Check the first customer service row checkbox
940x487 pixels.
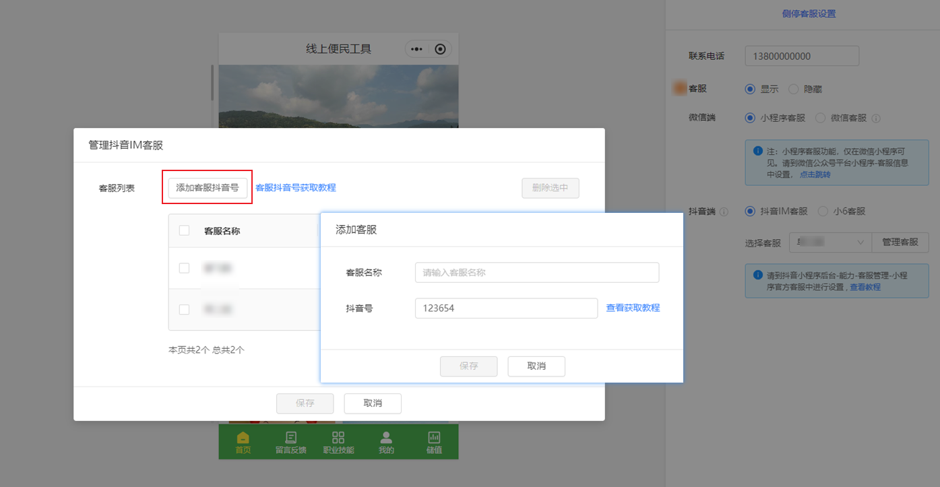click(x=184, y=268)
